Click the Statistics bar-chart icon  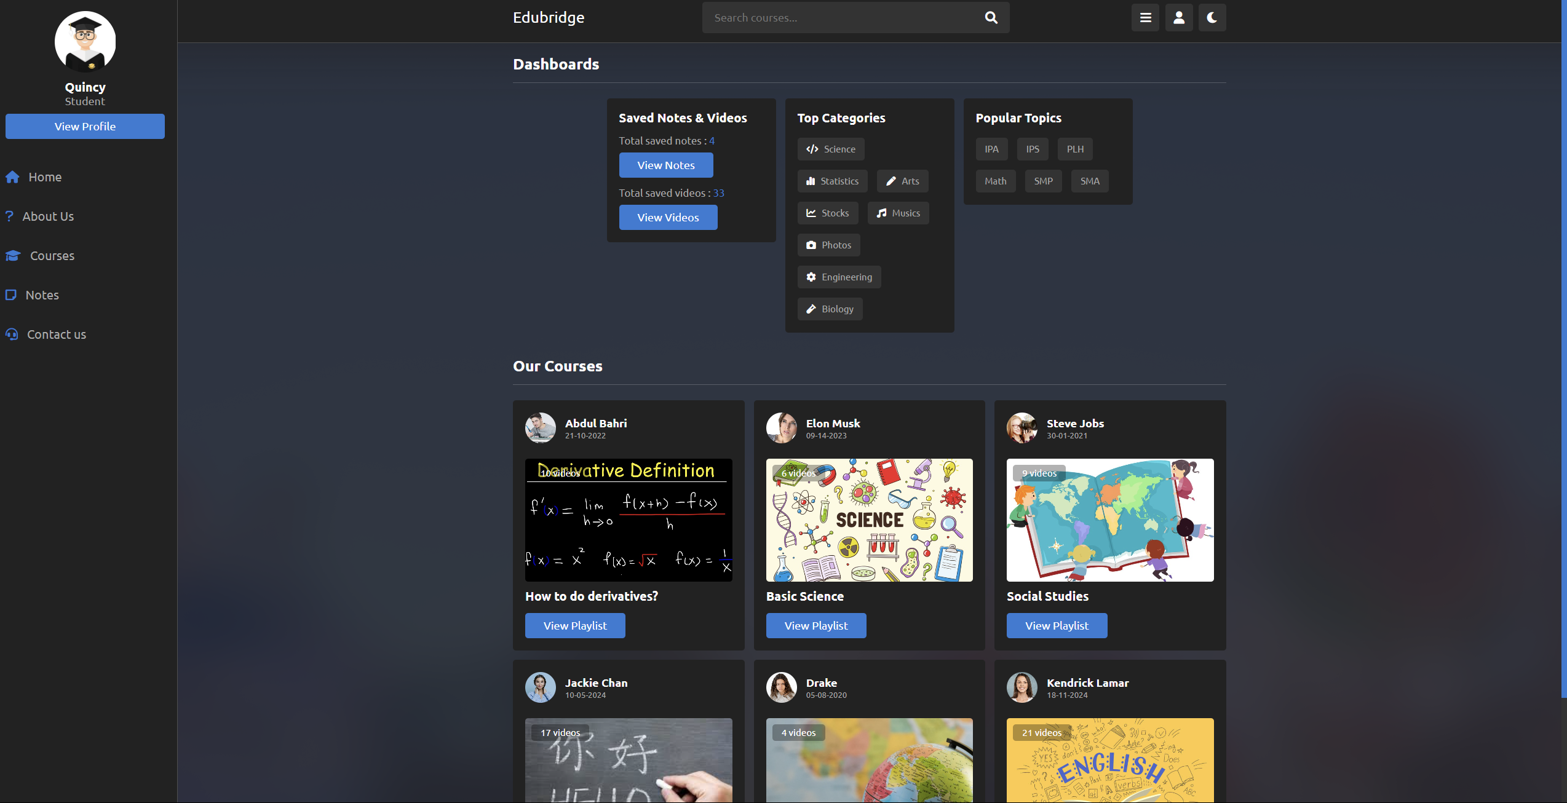pos(812,181)
